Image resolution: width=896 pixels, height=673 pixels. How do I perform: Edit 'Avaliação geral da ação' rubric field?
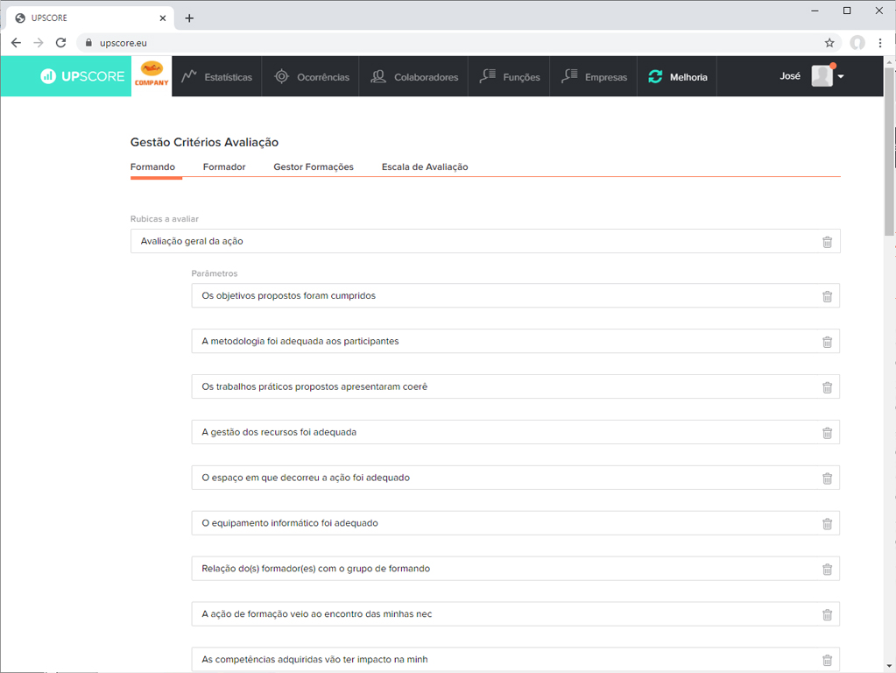485,241
